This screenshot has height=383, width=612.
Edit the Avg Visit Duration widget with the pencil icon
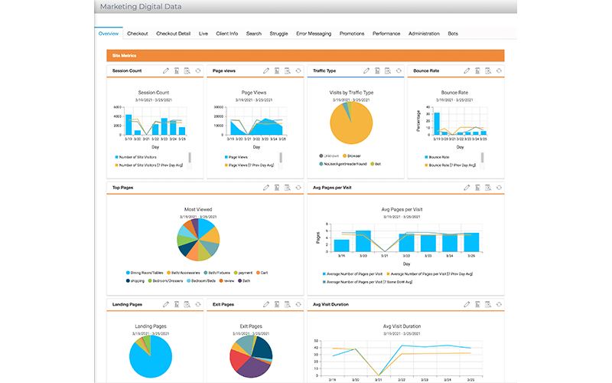(466, 304)
